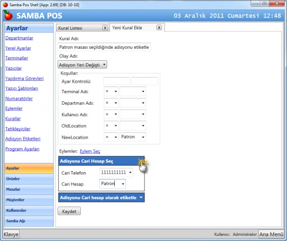This screenshot has width=287, height=241.
Task: Select the Masalar navigation section
Action: (x=29, y=189)
